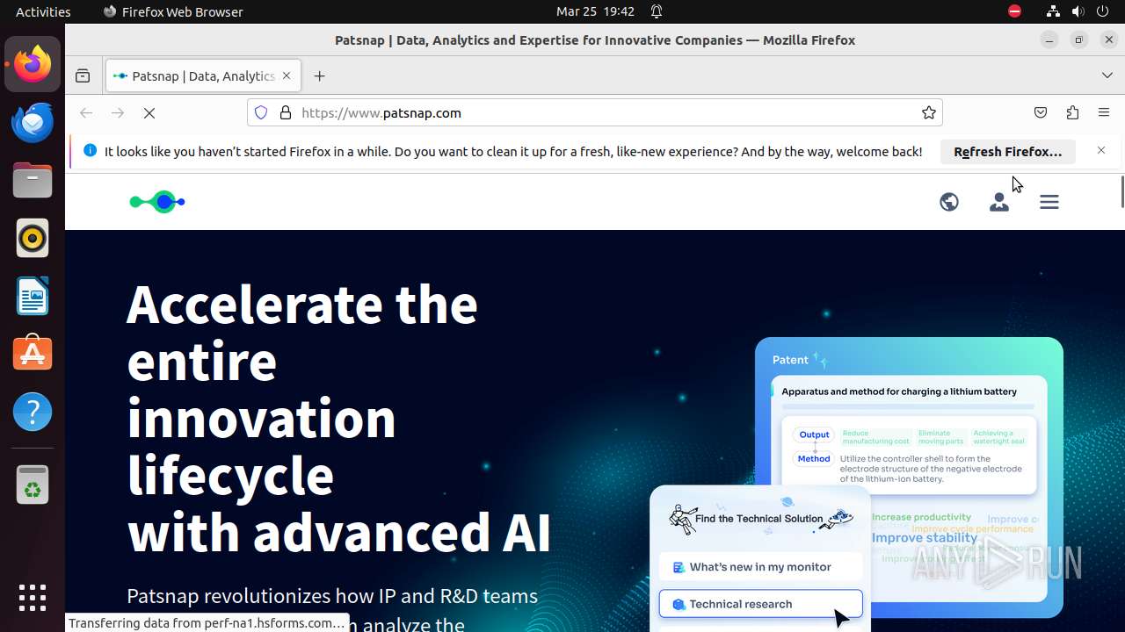Open recent browsing Firefox View

[83, 76]
